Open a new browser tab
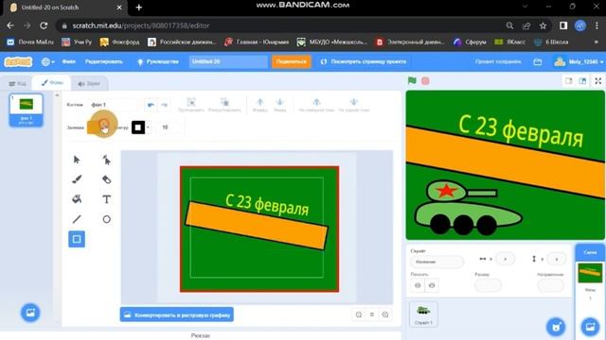The image size is (606, 340). [x=139, y=8]
